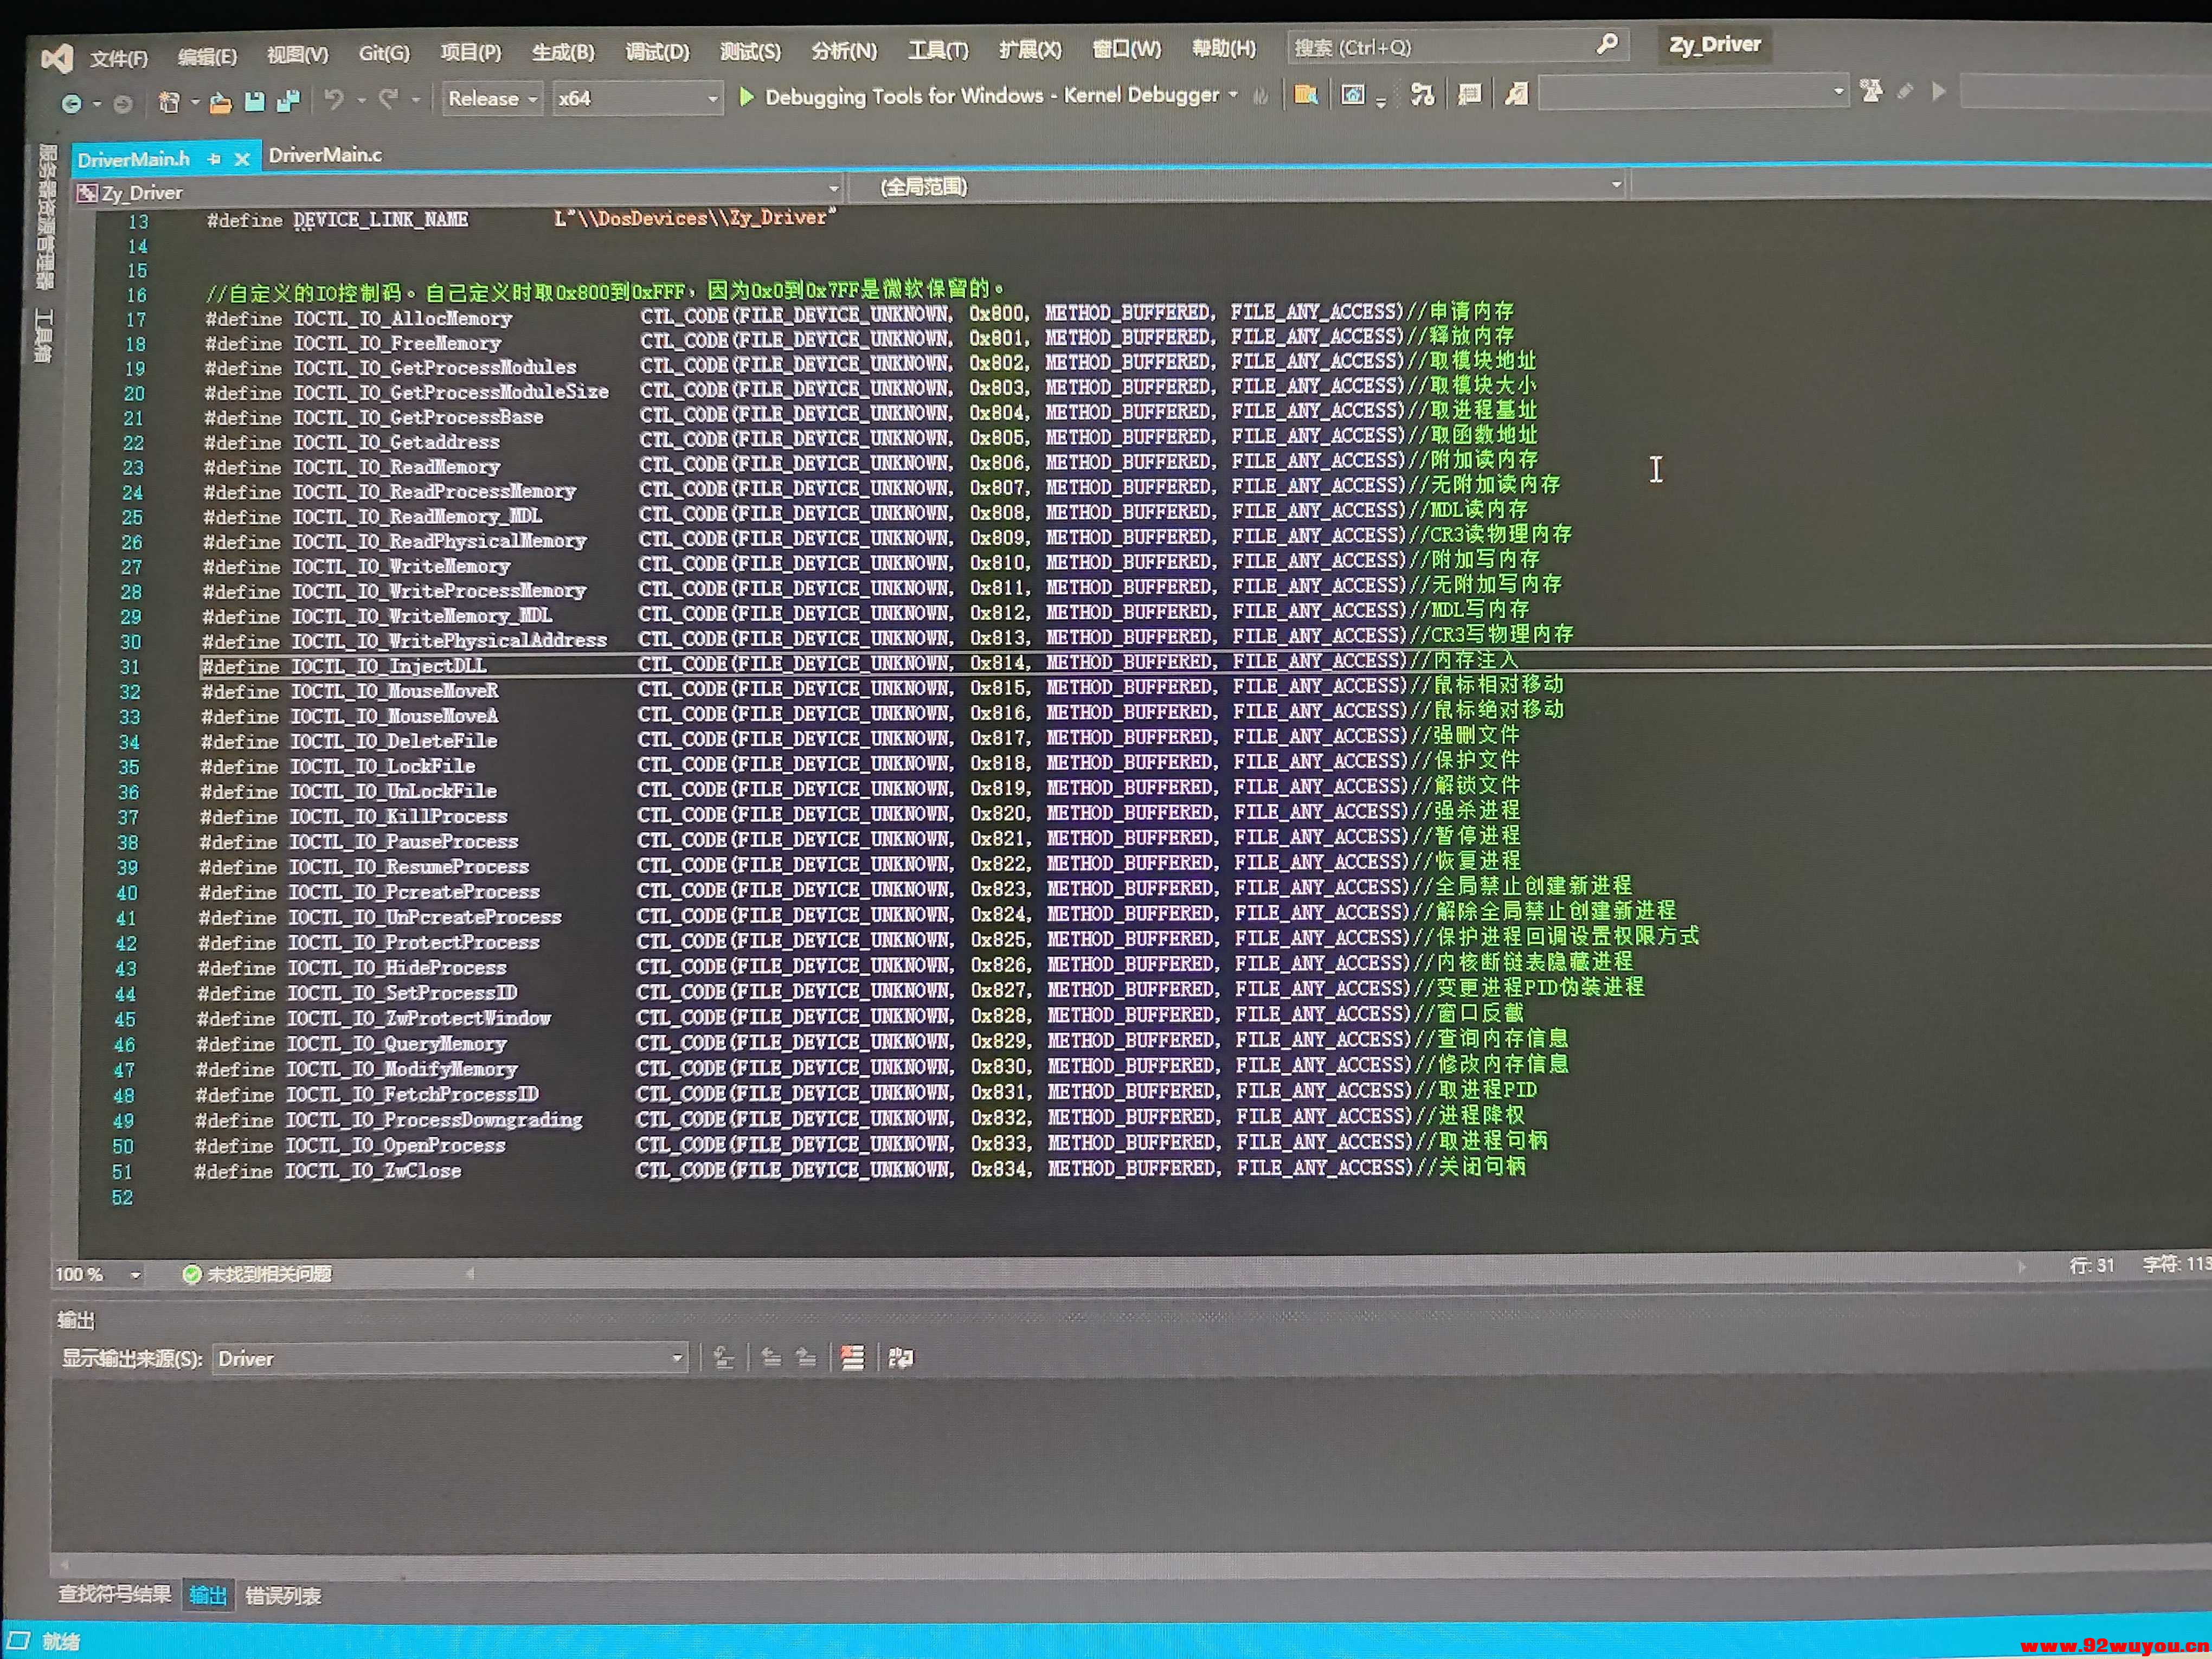Toggle word wrap in output pane
Screen dimensions: 2212x1659
900,1357
